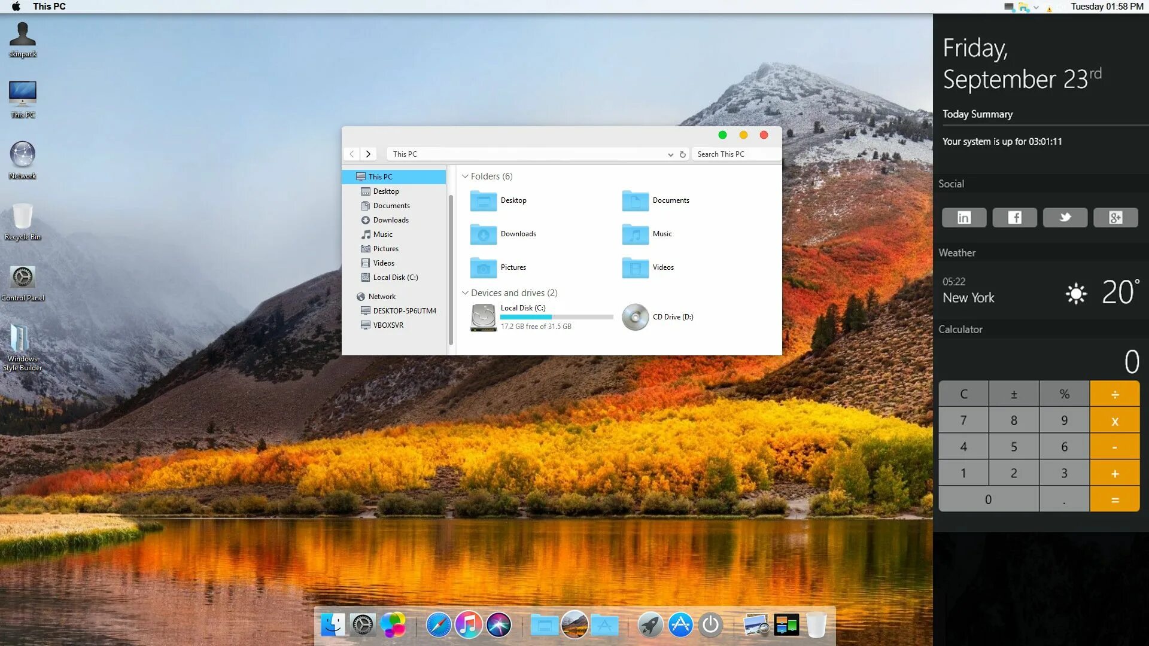Open Finder from the dock

pos(334,623)
